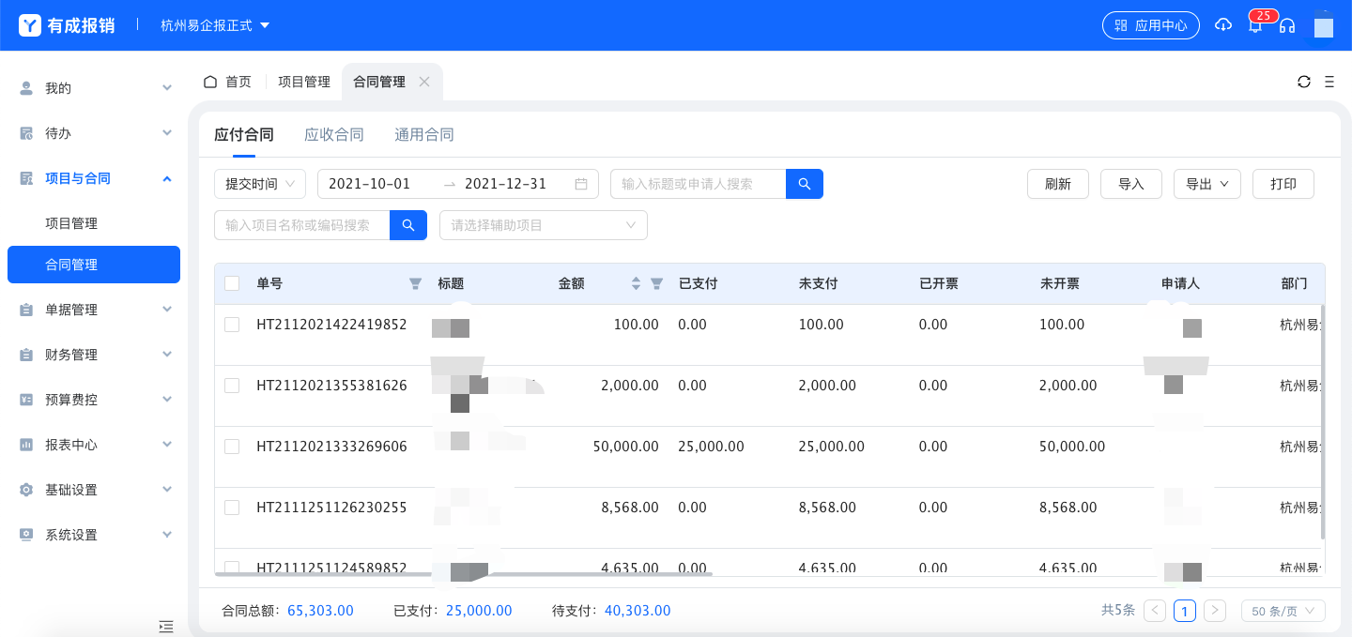The image size is (1352, 637).
Task: Toggle the select-all checkbox in table header
Action: pos(232,283)
